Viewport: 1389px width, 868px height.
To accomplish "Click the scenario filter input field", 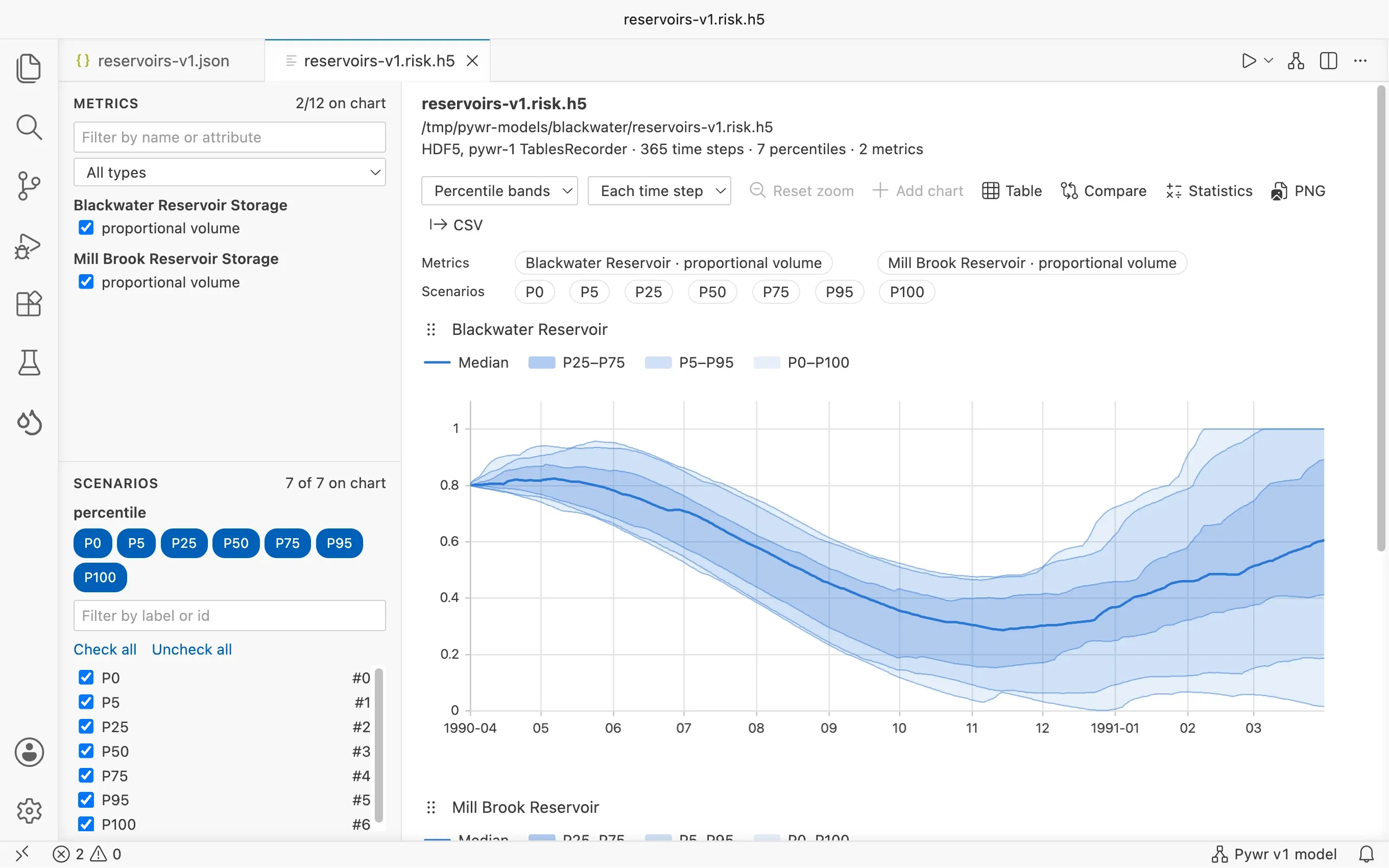I will (230, 615).
